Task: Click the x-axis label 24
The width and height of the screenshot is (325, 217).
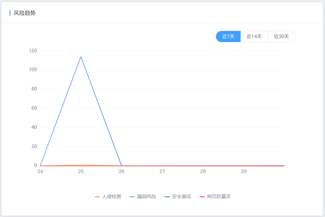Action: [x=40, y=171]
